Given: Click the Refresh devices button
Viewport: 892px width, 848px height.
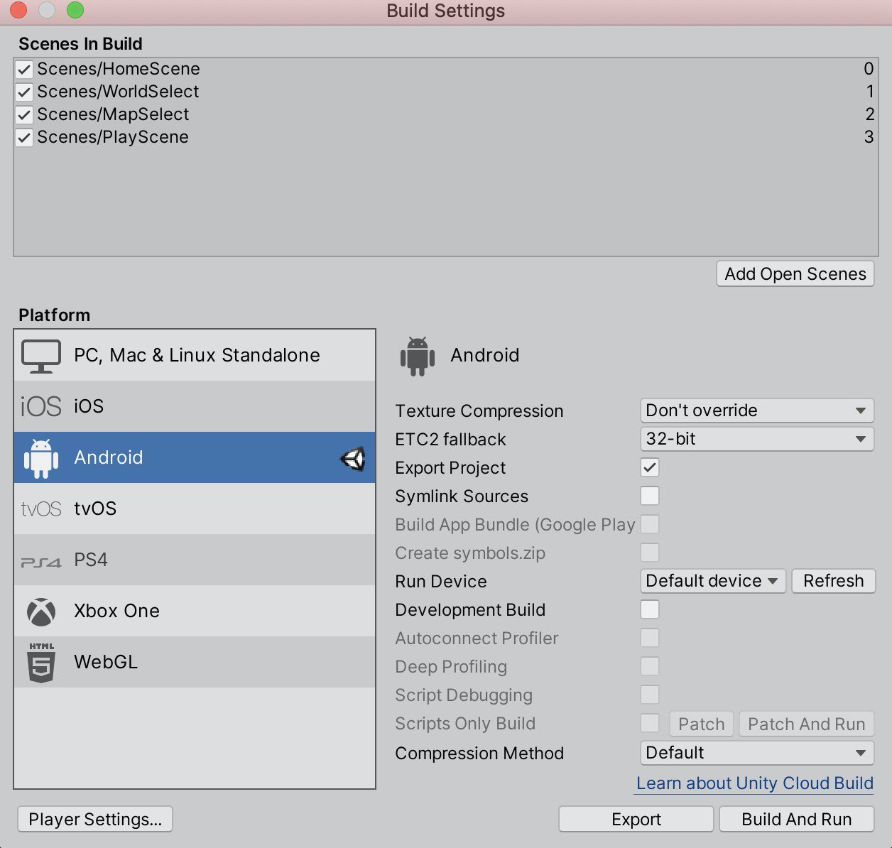Looking at the screenshot, I should tap(833, 581).
